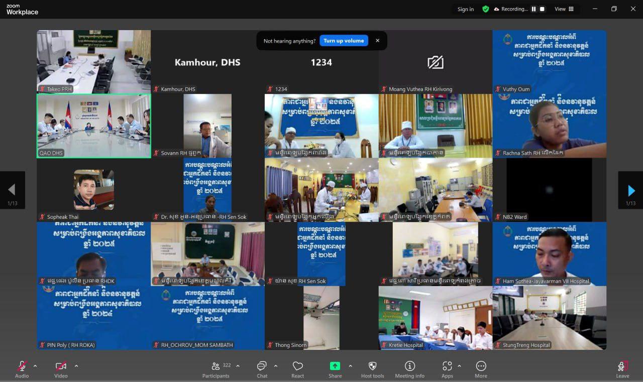Open the green encryption shield icon

click(x=485, y=9)
